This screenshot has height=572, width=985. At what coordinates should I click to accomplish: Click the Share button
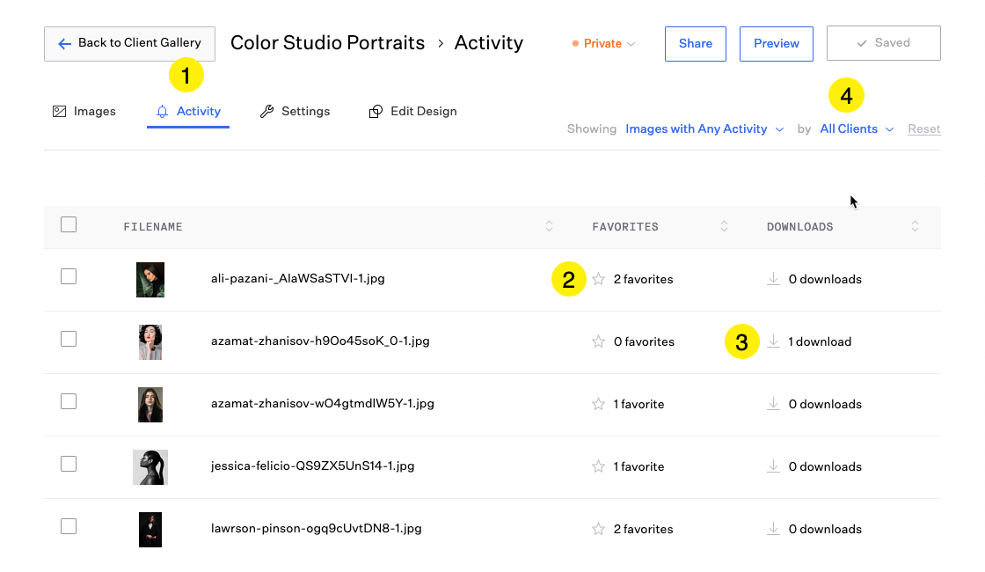695,43
